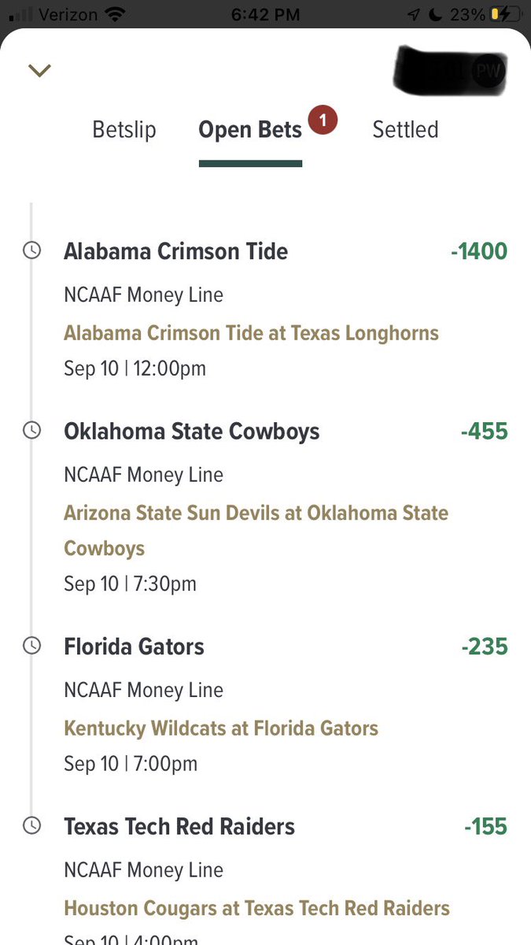
Task: Open Kentucky Wildcats at Florida Gators matchup
Action: coord(221,728)
